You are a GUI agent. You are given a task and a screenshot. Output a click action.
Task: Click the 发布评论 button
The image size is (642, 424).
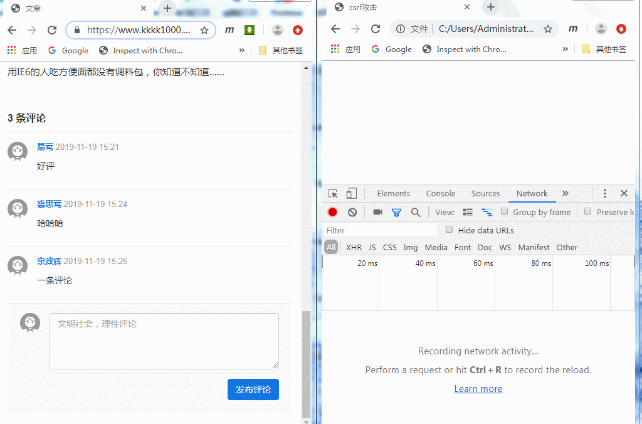pyautogui.click(x=253, y=390)
